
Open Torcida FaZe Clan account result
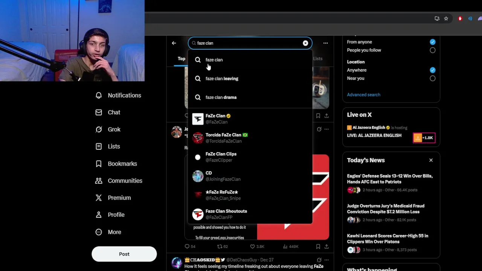click(250, 138)
